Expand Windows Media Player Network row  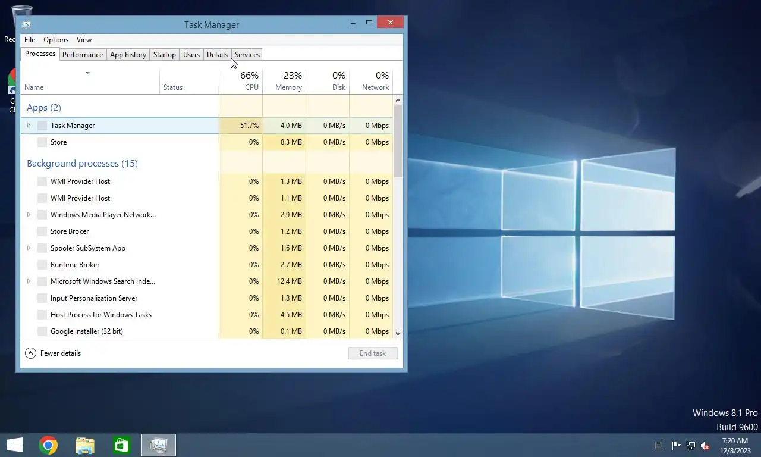pos(29,215)
